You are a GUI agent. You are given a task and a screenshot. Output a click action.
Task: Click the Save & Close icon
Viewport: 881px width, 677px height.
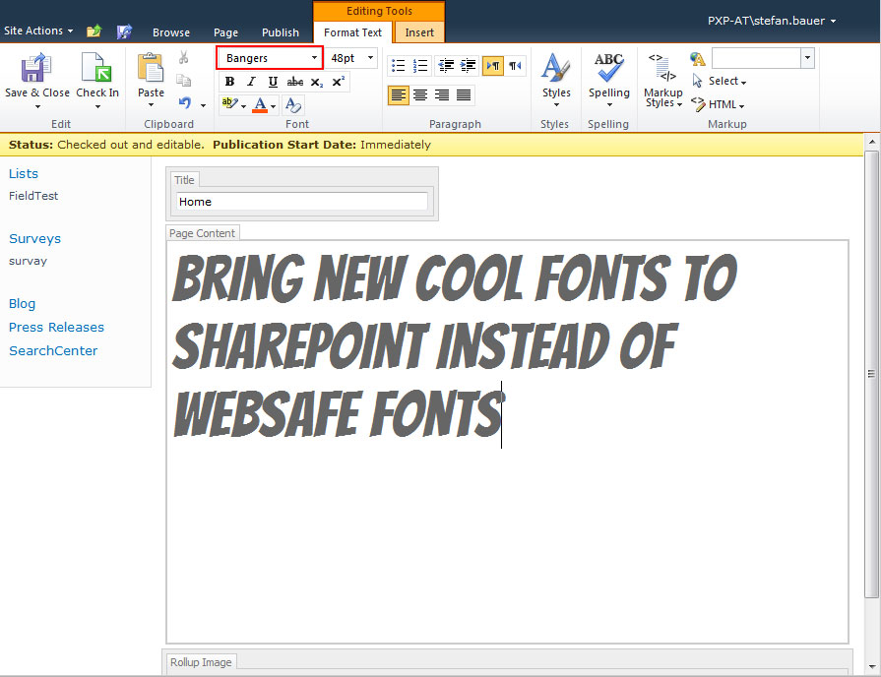point(36,68)
